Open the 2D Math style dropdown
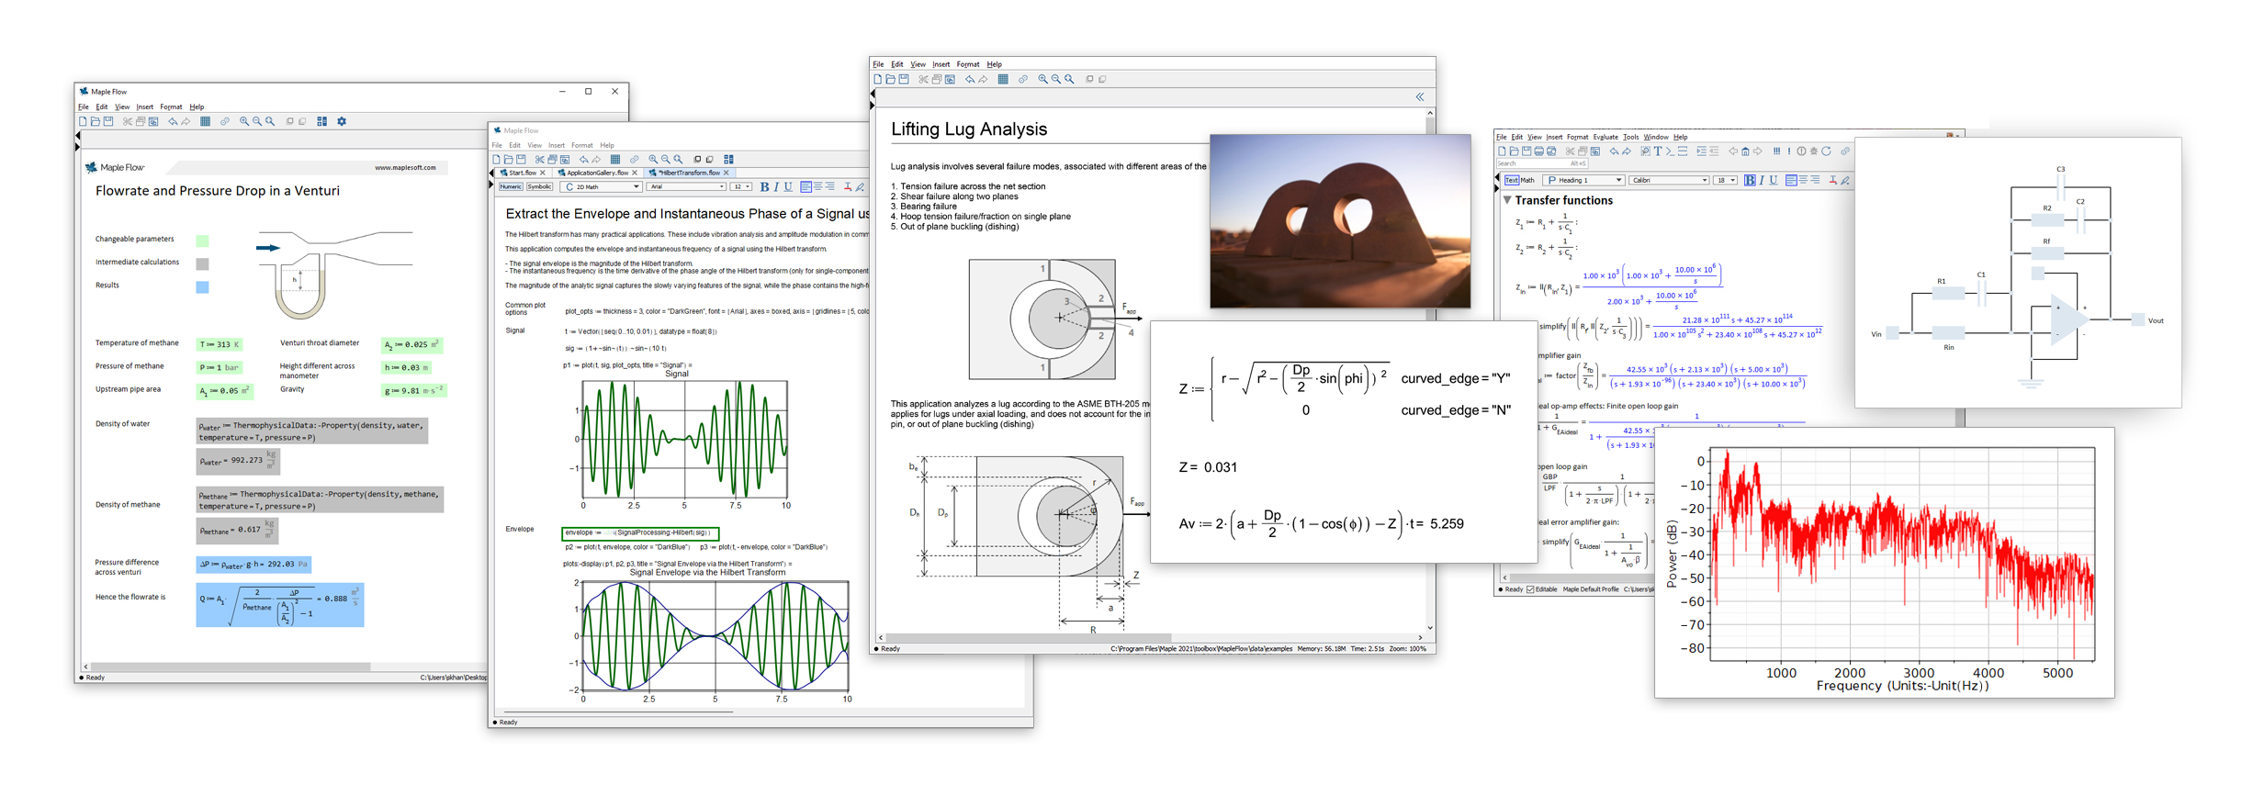Screen dimensions: 2242x795 click(601, 186)
